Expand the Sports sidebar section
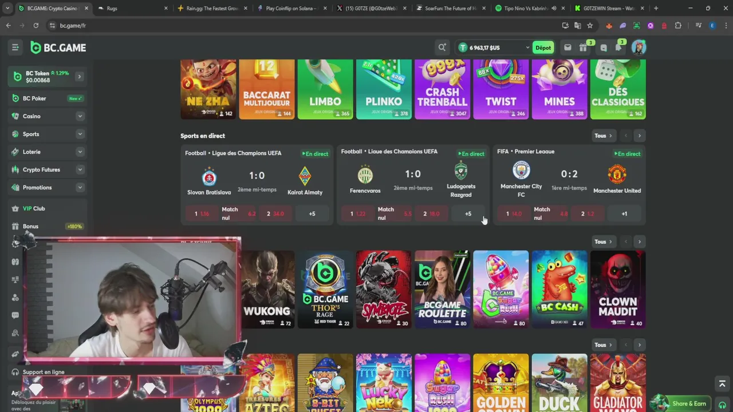Image resolution: width=733 pixels, height=412 pixels. coord(80,134)
